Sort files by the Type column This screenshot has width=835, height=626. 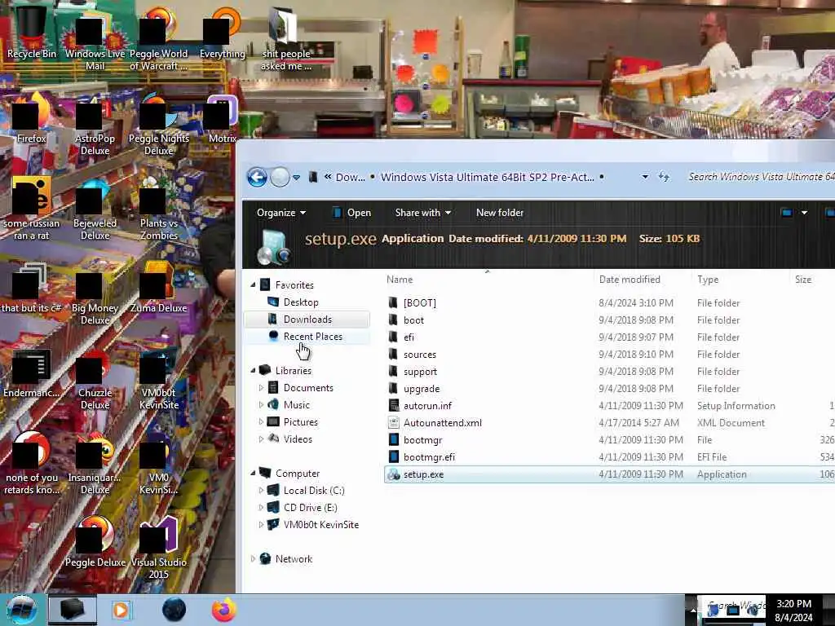[708, 280]
